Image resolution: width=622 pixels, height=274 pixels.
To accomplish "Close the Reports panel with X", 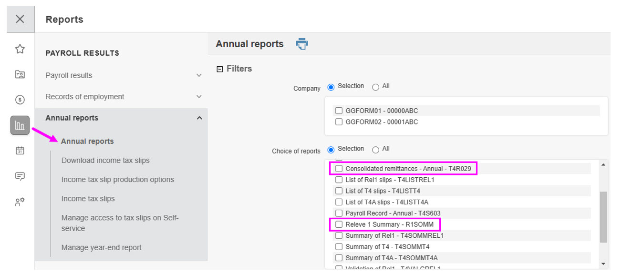I will pos(20,19).
